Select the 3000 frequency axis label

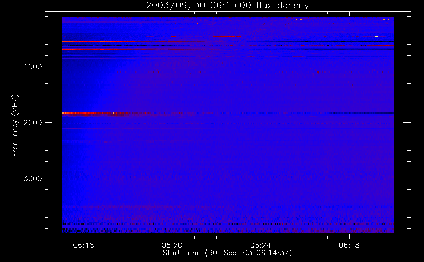click(33, 178)
